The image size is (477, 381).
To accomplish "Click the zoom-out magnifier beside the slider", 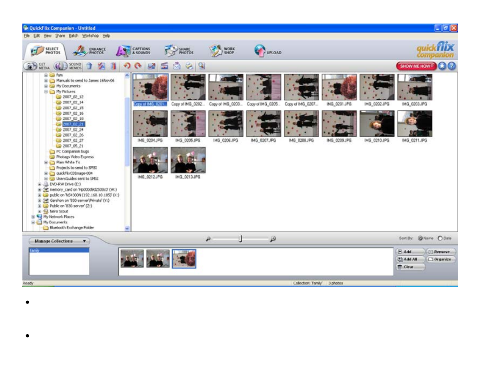I will (x=208, y=239).
